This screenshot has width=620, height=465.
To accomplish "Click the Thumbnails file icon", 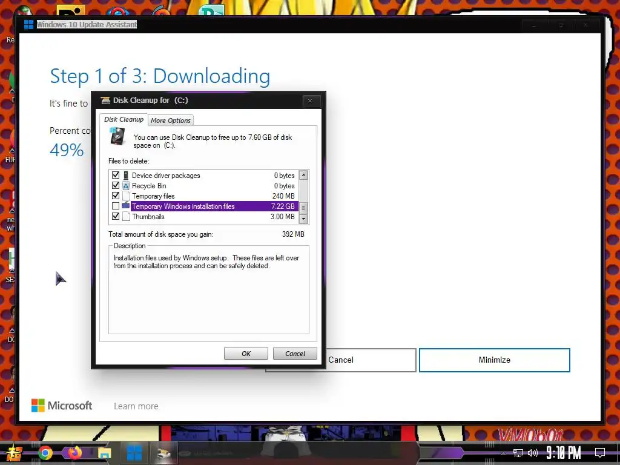I will (126, 216).
